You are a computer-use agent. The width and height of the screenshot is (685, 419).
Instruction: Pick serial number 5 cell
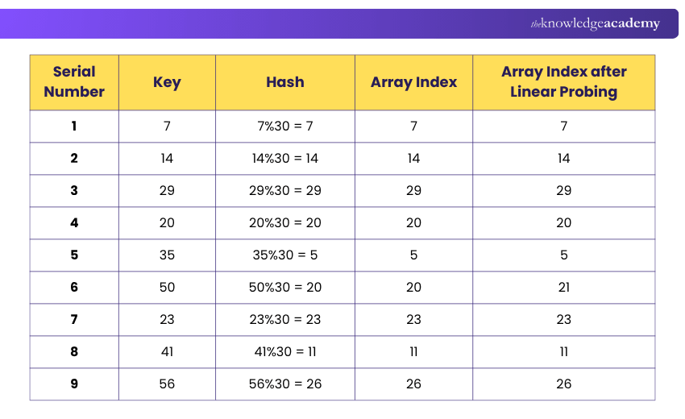(74, 255)
